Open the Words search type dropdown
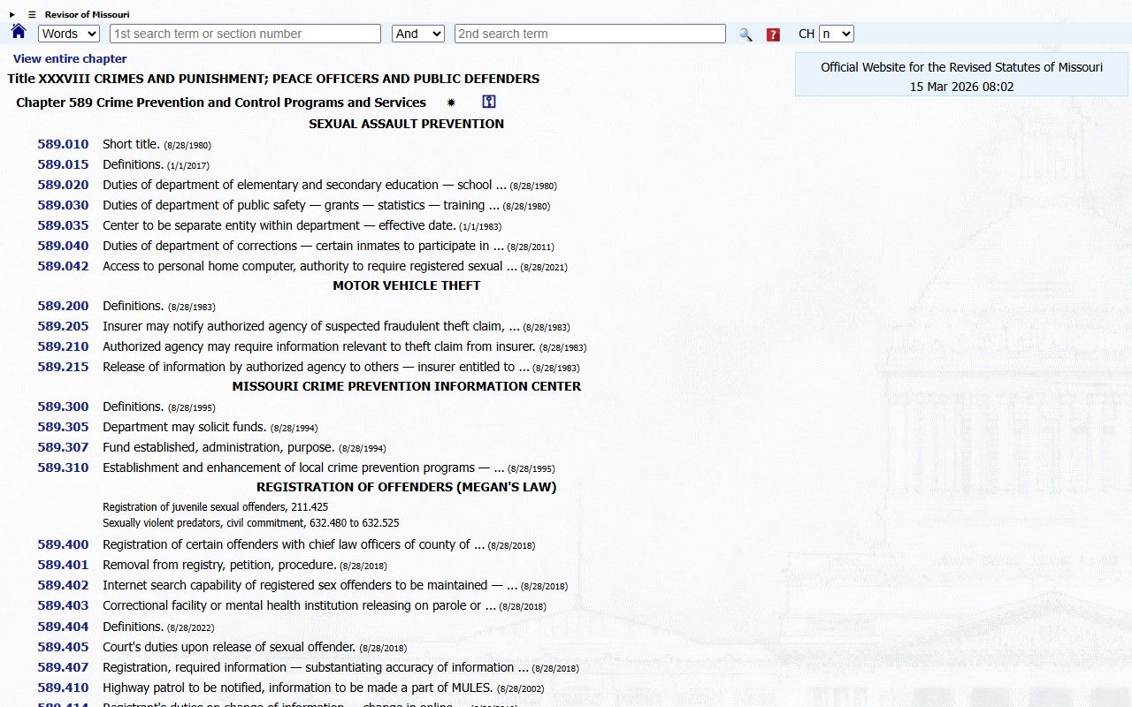Screen dimensions: 1132x707 pos(69,34)
